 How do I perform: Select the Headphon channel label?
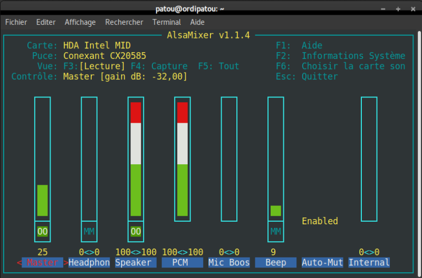tap(89, 262)
